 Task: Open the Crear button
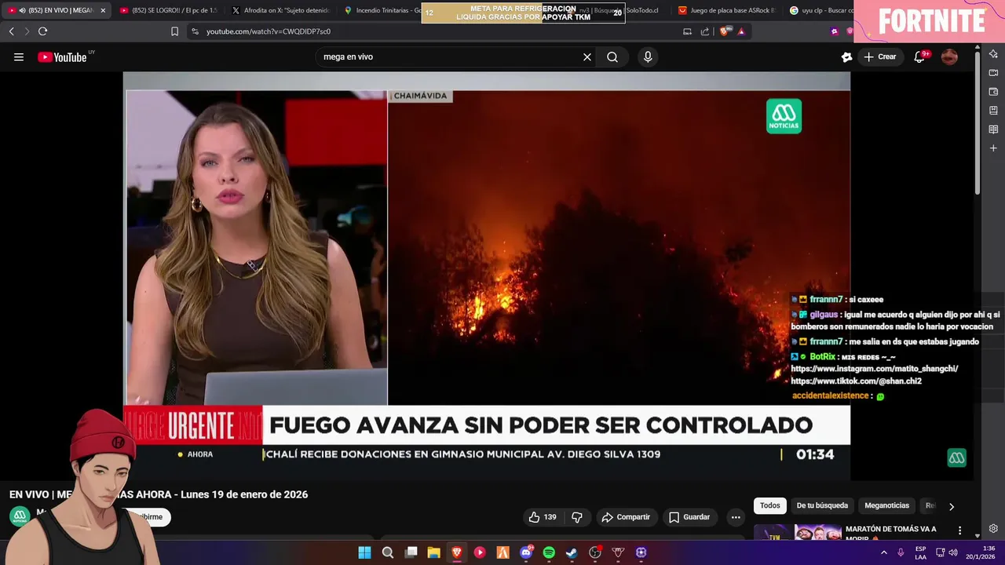tap(880, 56)
